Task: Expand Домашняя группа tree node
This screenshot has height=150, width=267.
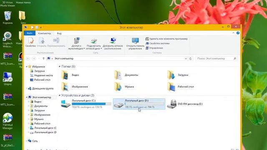Action: click(x=27, y=88)
